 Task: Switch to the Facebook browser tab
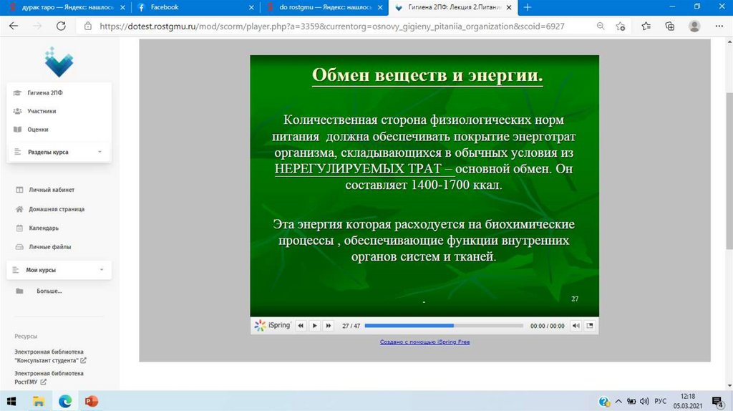point(193,7)
